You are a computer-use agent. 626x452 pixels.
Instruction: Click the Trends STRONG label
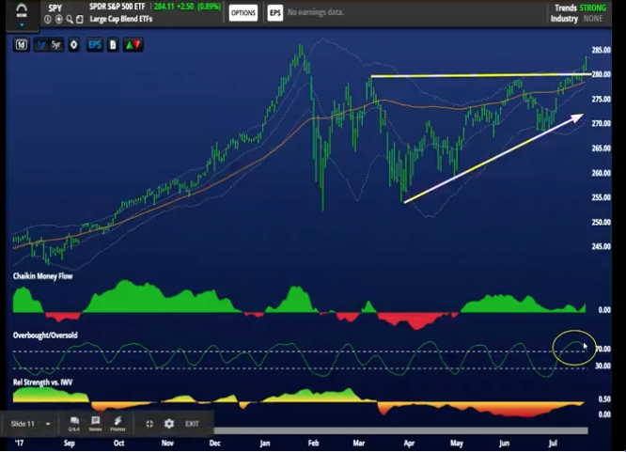[579, 8]
